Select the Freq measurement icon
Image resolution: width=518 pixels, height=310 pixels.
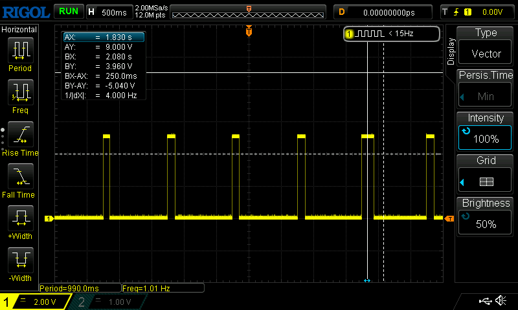click(x=21, y=92)
